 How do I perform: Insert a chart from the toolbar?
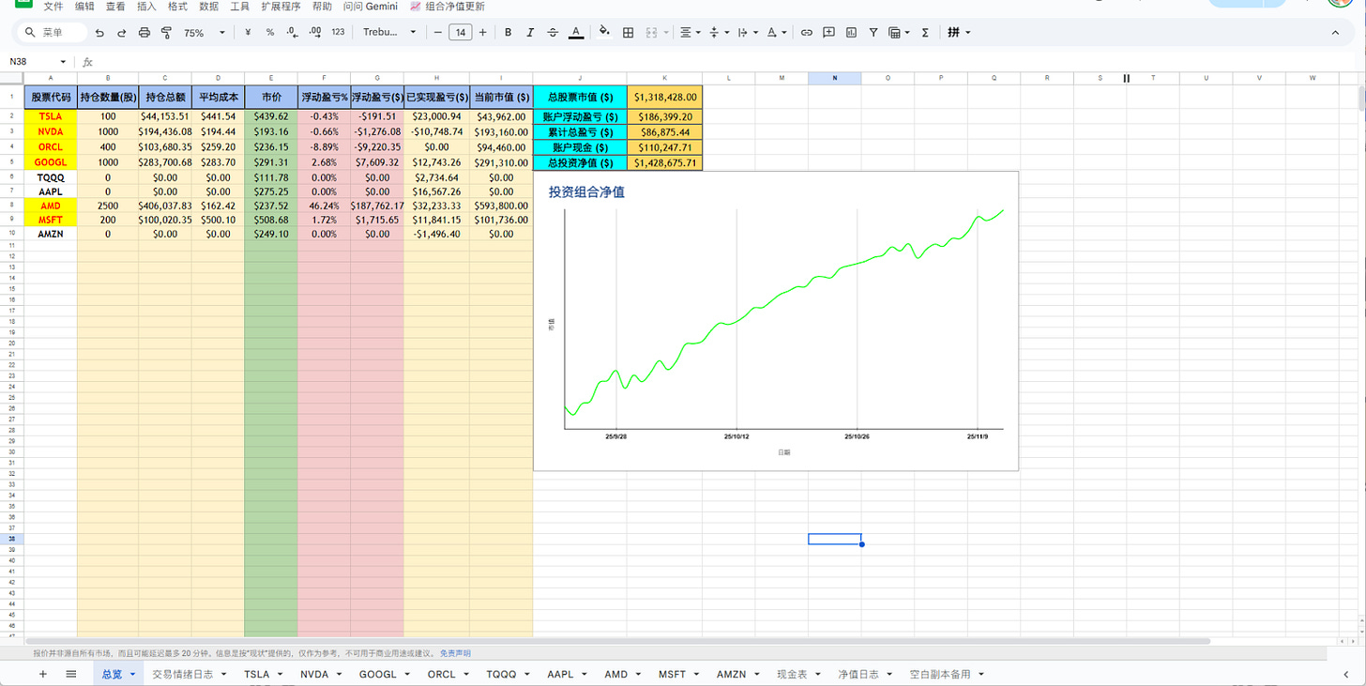851,33
